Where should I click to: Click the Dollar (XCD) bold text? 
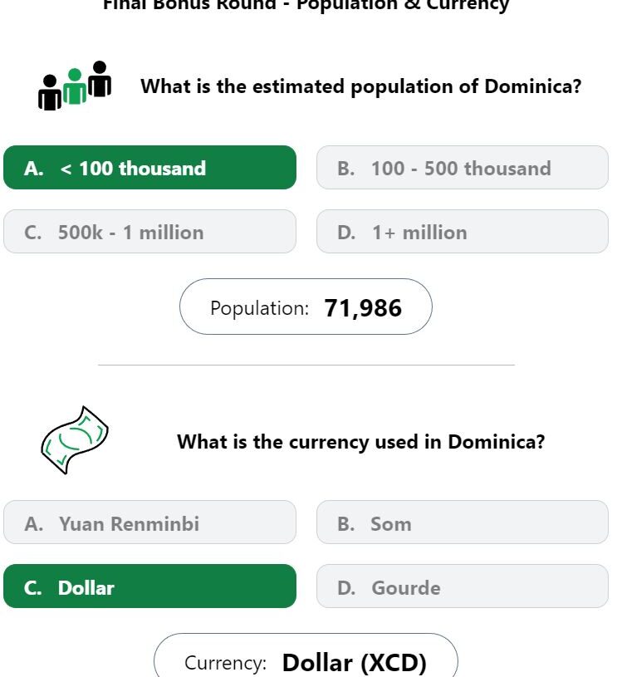354,662
